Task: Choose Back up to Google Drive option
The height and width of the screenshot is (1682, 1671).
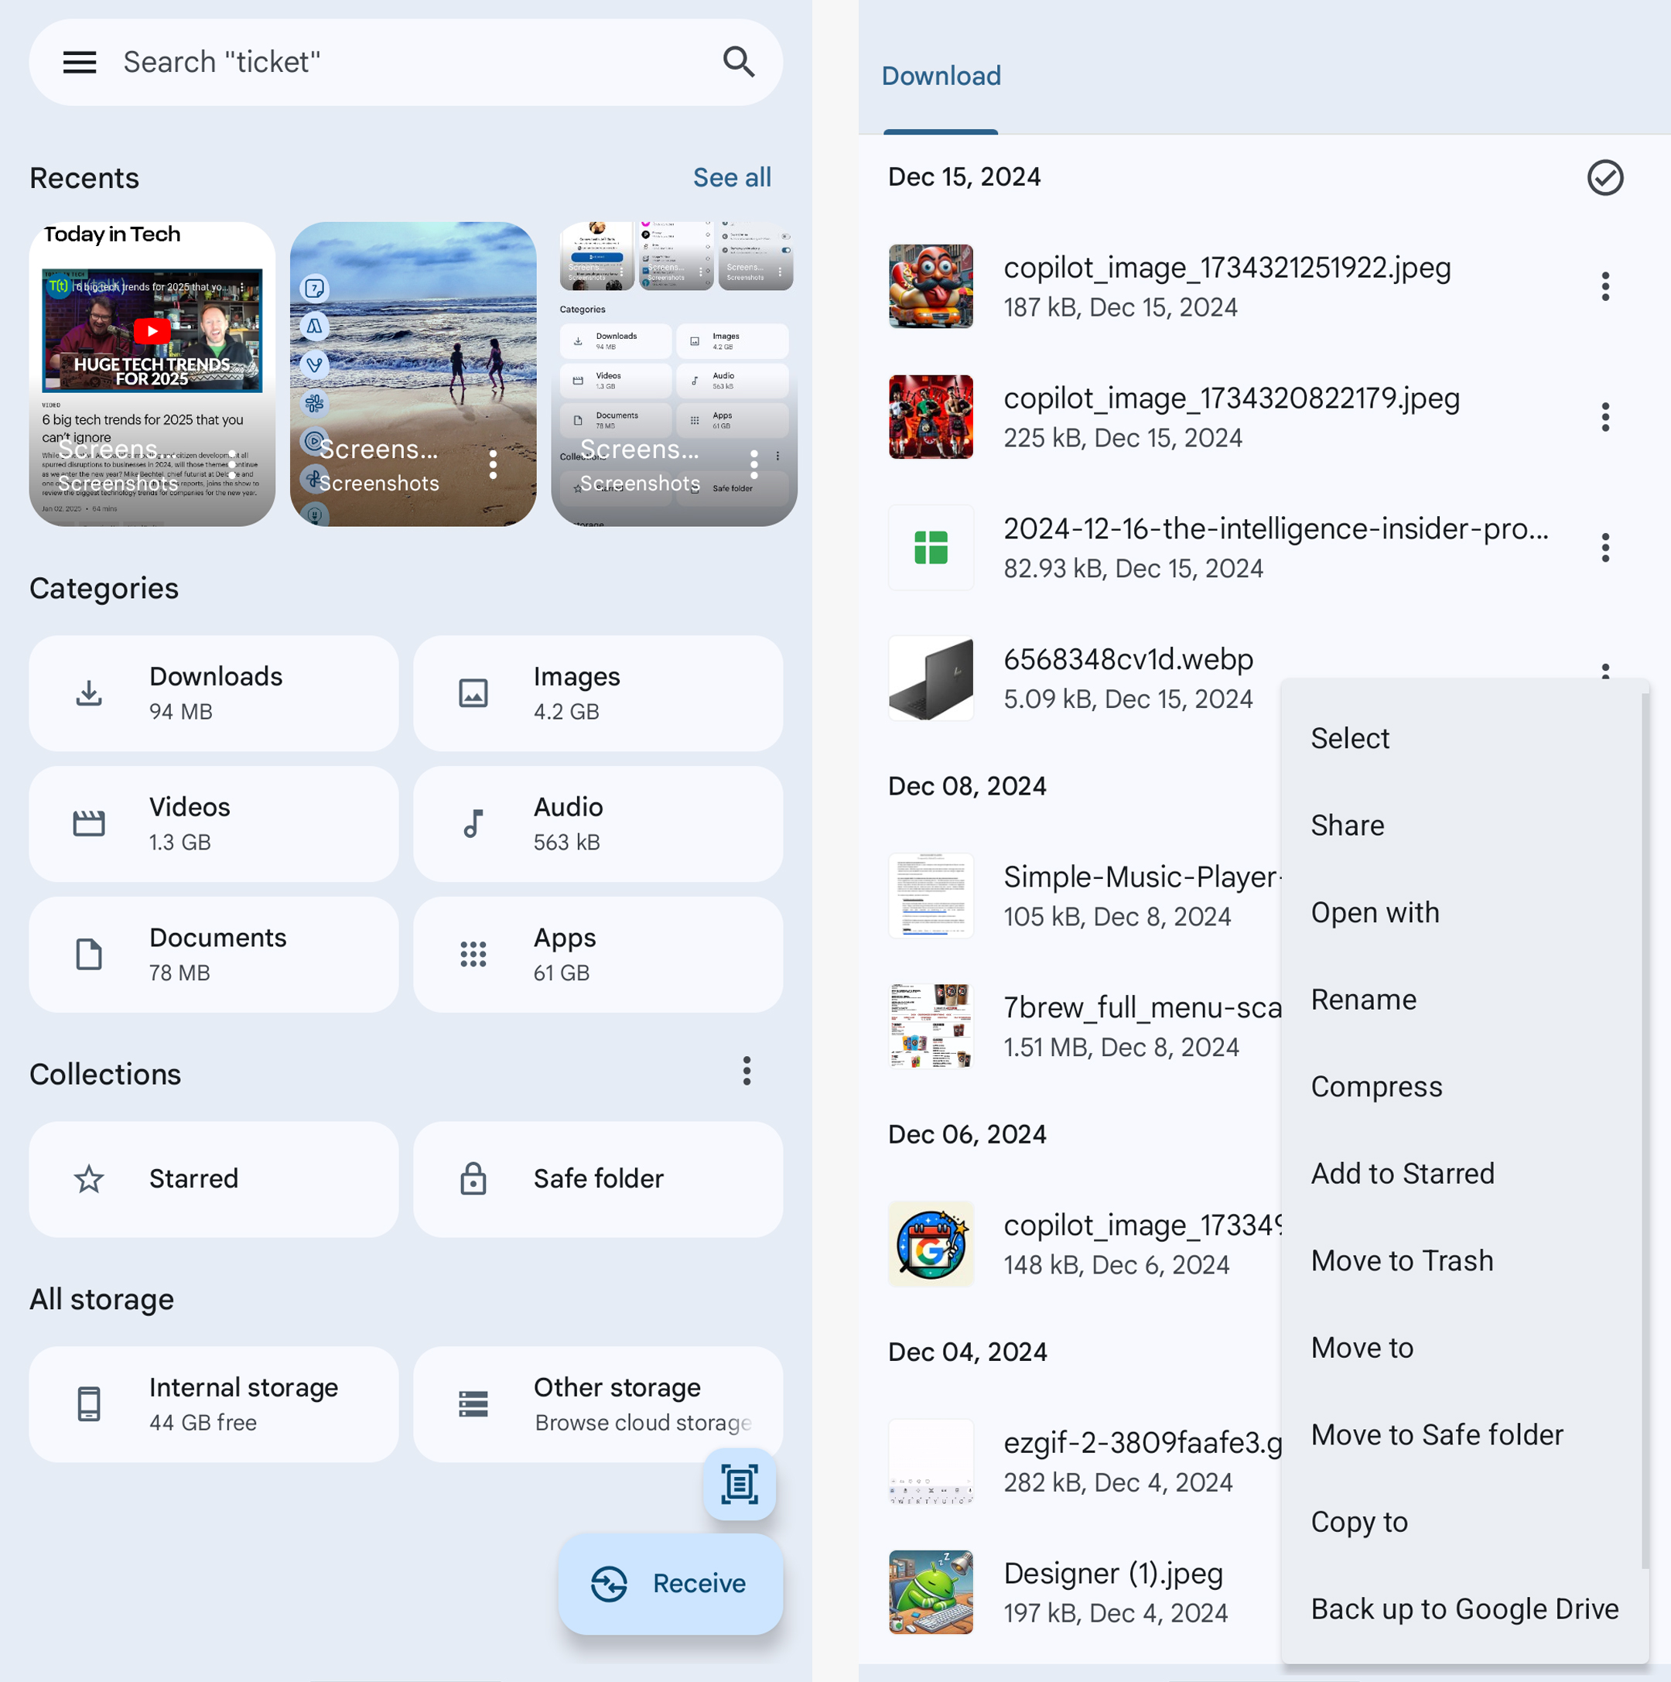Action: (x=1464, y=1608)
